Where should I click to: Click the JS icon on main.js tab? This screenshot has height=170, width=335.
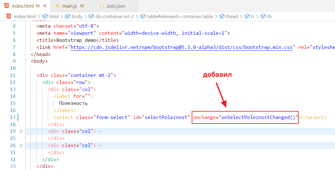coord(57,6)
